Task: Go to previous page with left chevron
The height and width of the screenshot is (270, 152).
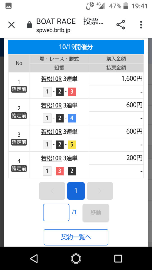Action: [x=52, y=191]
